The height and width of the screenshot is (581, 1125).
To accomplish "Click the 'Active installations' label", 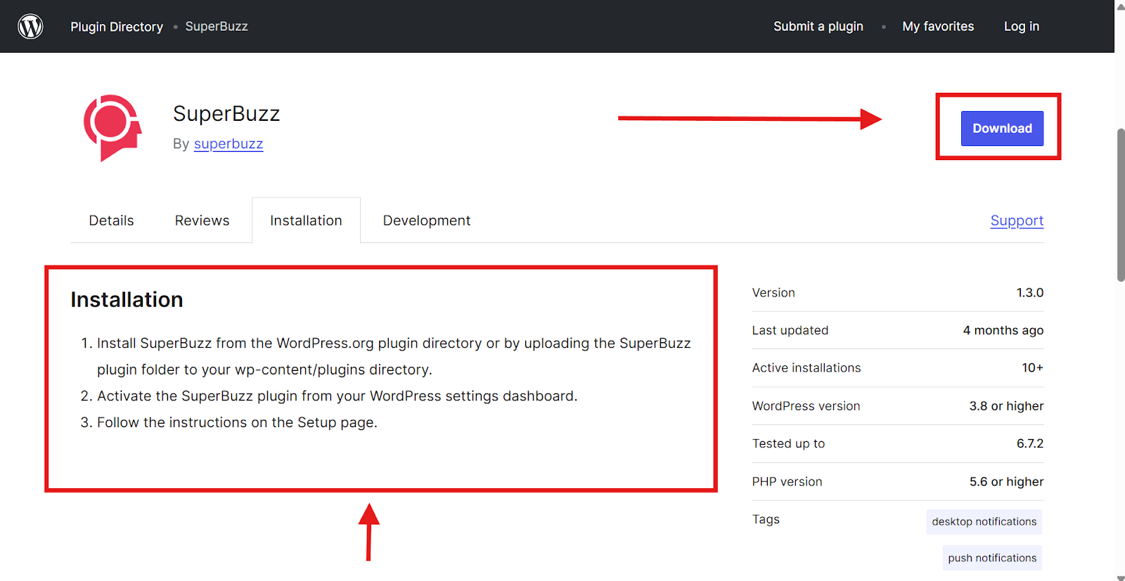I will tap(806, 368).
